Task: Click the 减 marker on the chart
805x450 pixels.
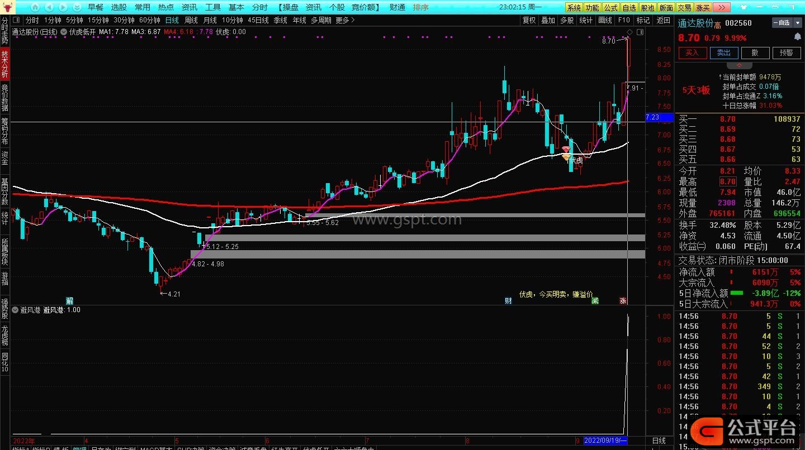Action: point(595,300)
